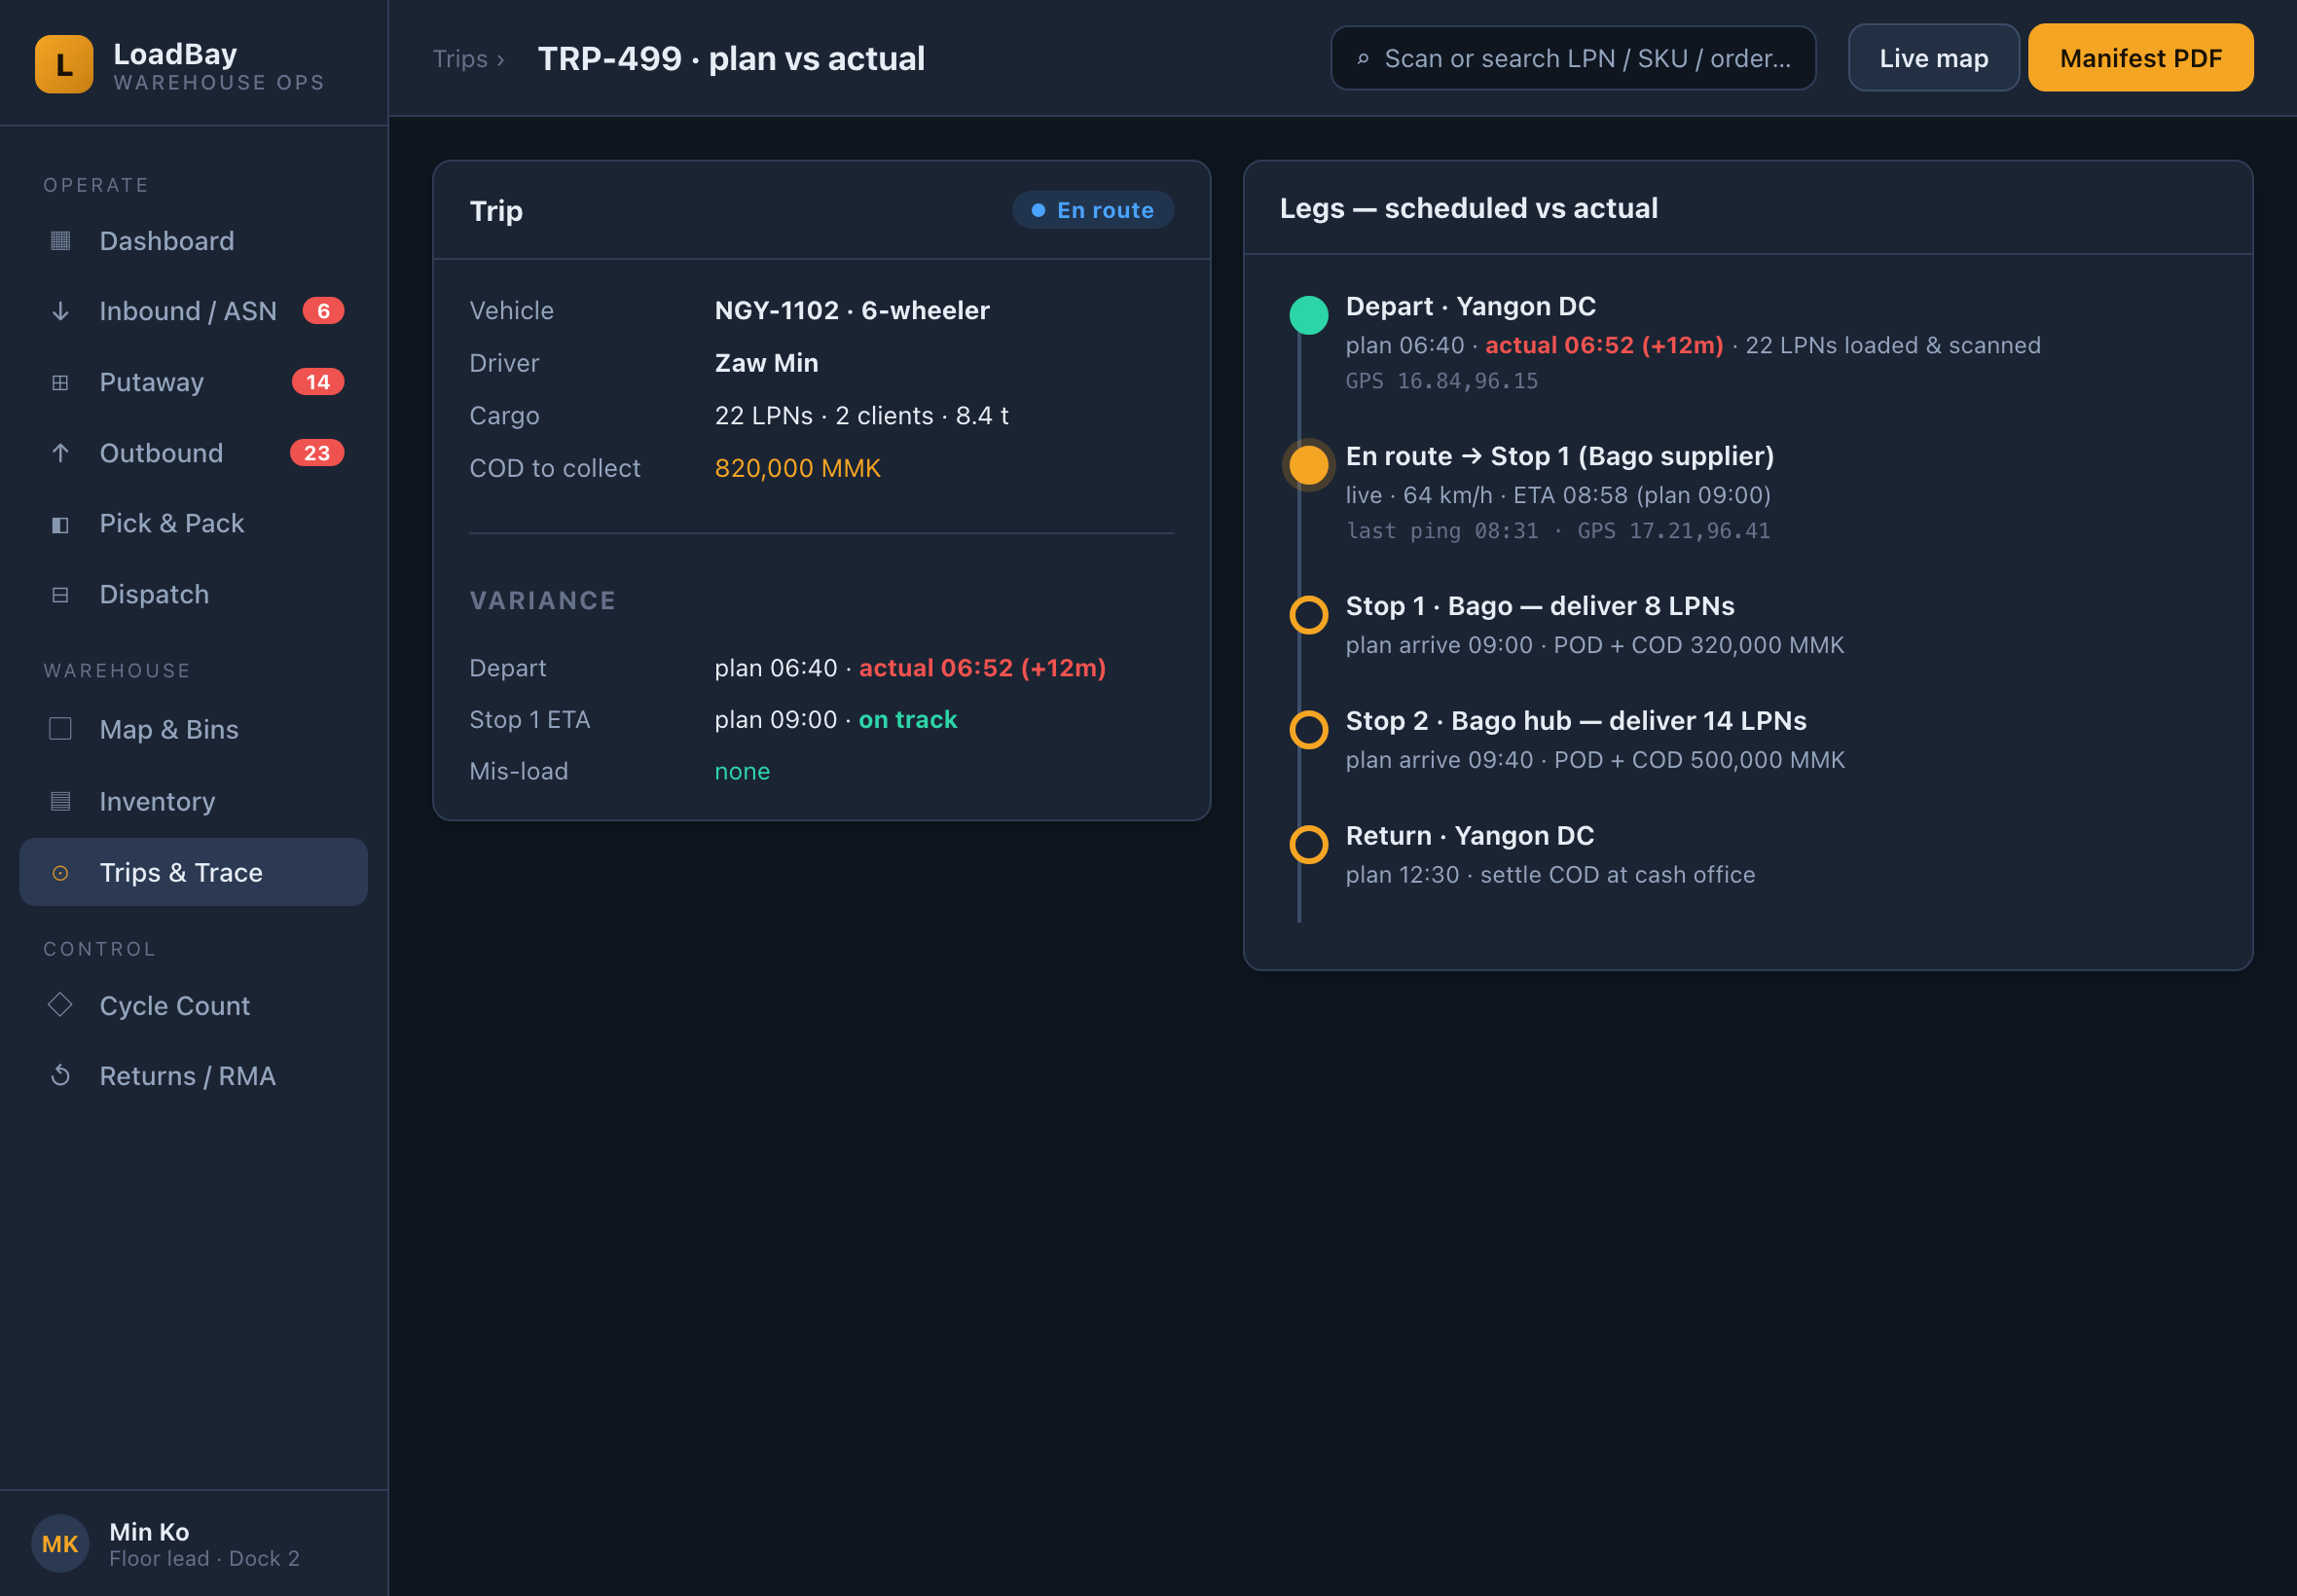Click the Putaway grid icon
Image resolution: width=2297 pixels, height=1596 pixels.
[x=60, y=382]
